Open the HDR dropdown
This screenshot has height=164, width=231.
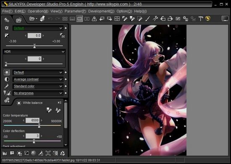(x=34, y=52)
